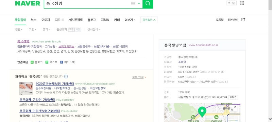Open the 포스트 channel icon under 연관채널
This screenshot has height=122, width=272.
[x=47, y=62]
